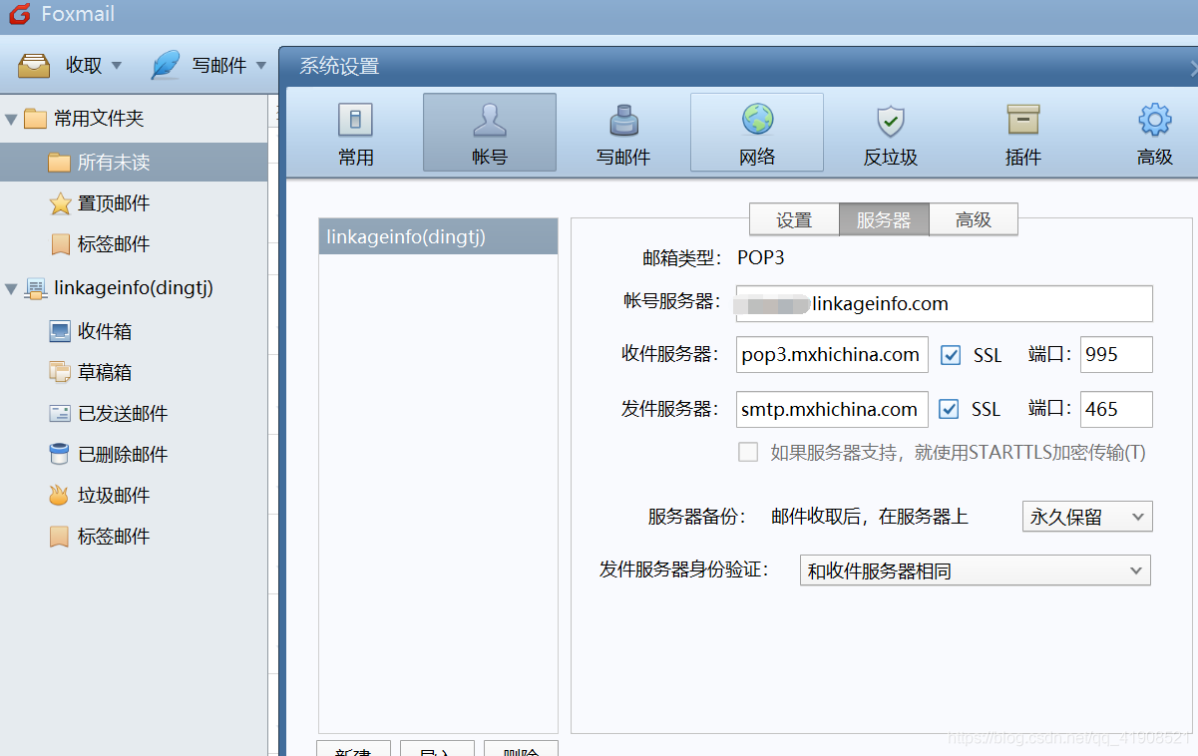The width and height of the screenshot is (1198, 756).
Task: Open the 反垃圾 shield icon
Action: [x=891, y=121]
